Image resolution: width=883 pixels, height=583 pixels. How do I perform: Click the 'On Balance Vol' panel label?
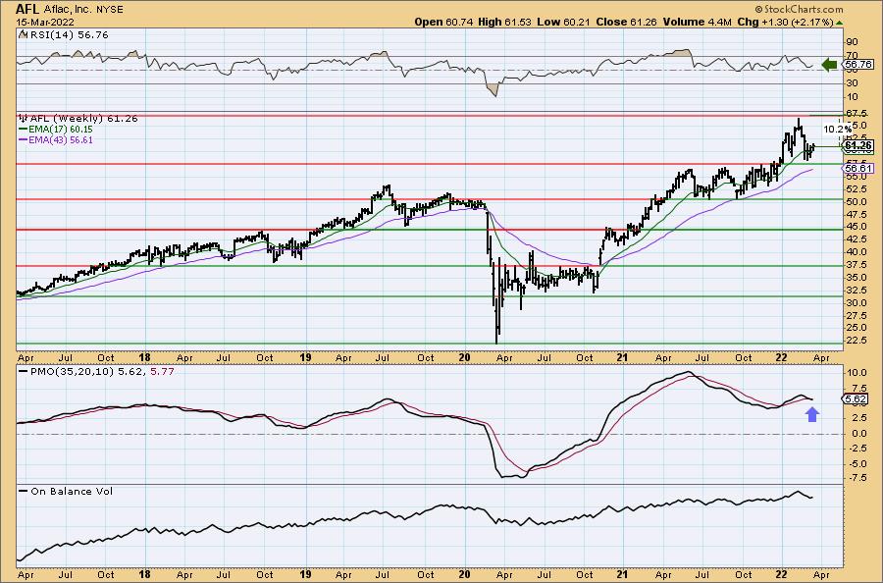coord(72,491)
